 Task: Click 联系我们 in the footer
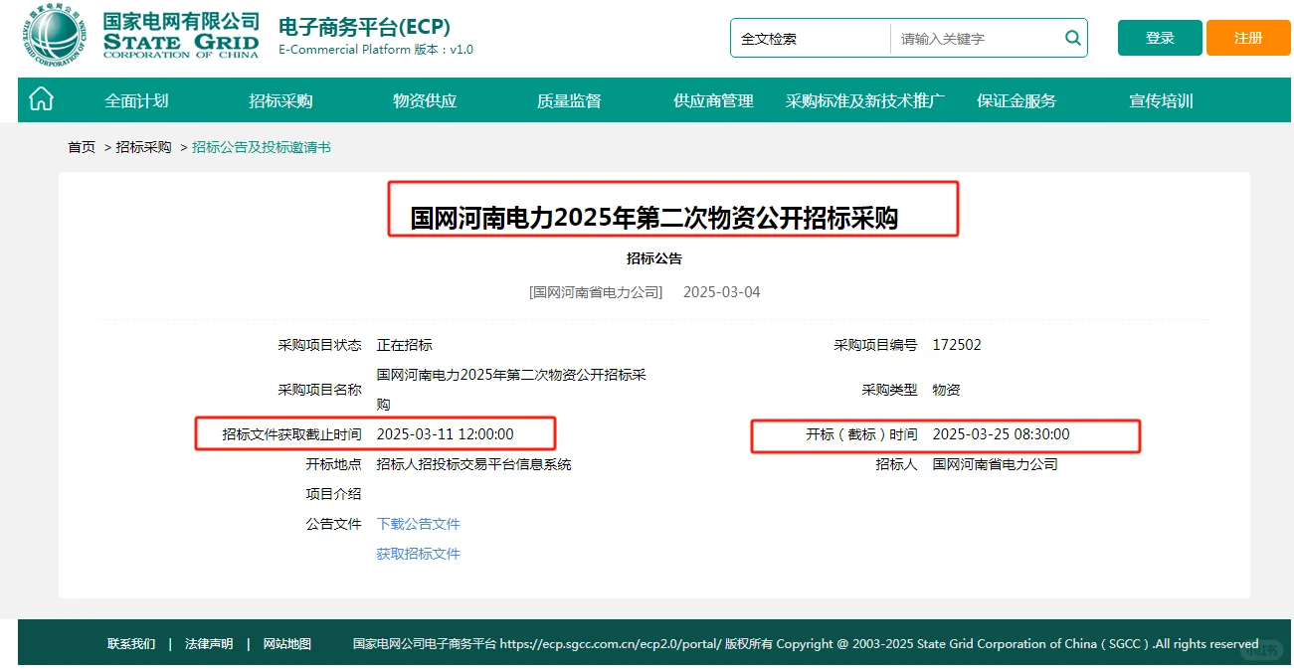click(131, 644)
